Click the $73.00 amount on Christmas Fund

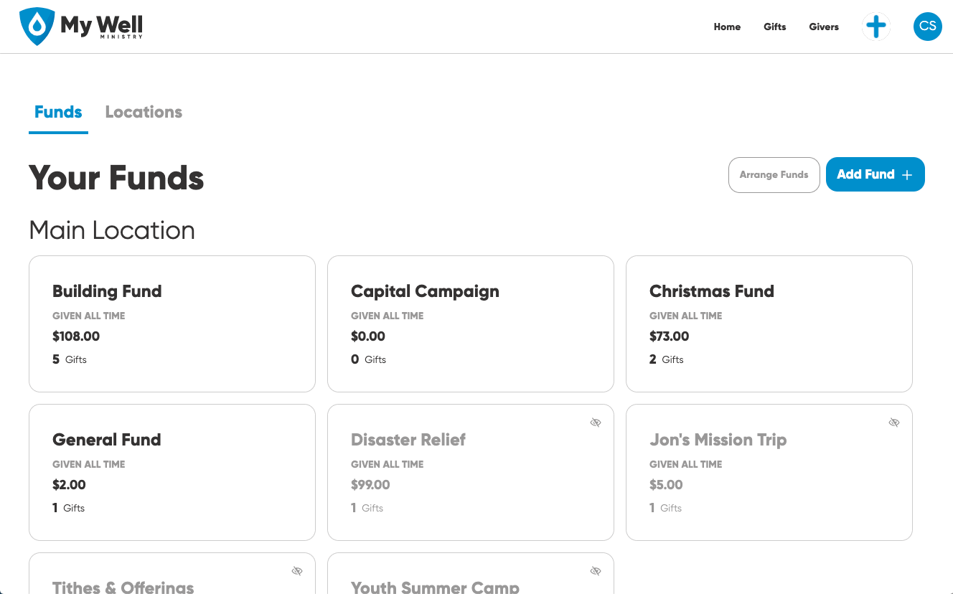point(670,336)
